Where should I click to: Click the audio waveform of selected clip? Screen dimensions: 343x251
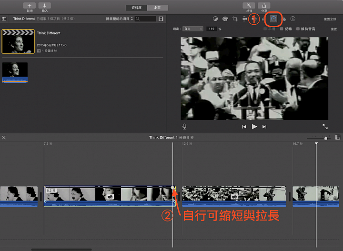(110, 204)
